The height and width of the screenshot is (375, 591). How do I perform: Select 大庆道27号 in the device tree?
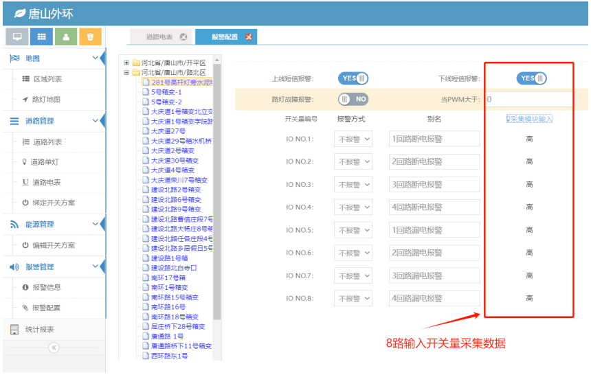[x=168, y=131]
